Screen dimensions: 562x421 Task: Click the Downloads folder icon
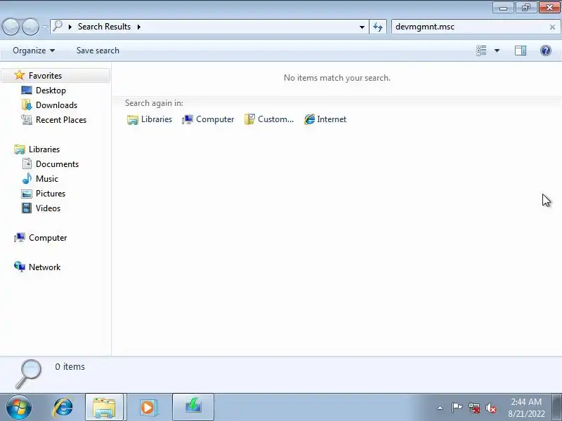27,105
